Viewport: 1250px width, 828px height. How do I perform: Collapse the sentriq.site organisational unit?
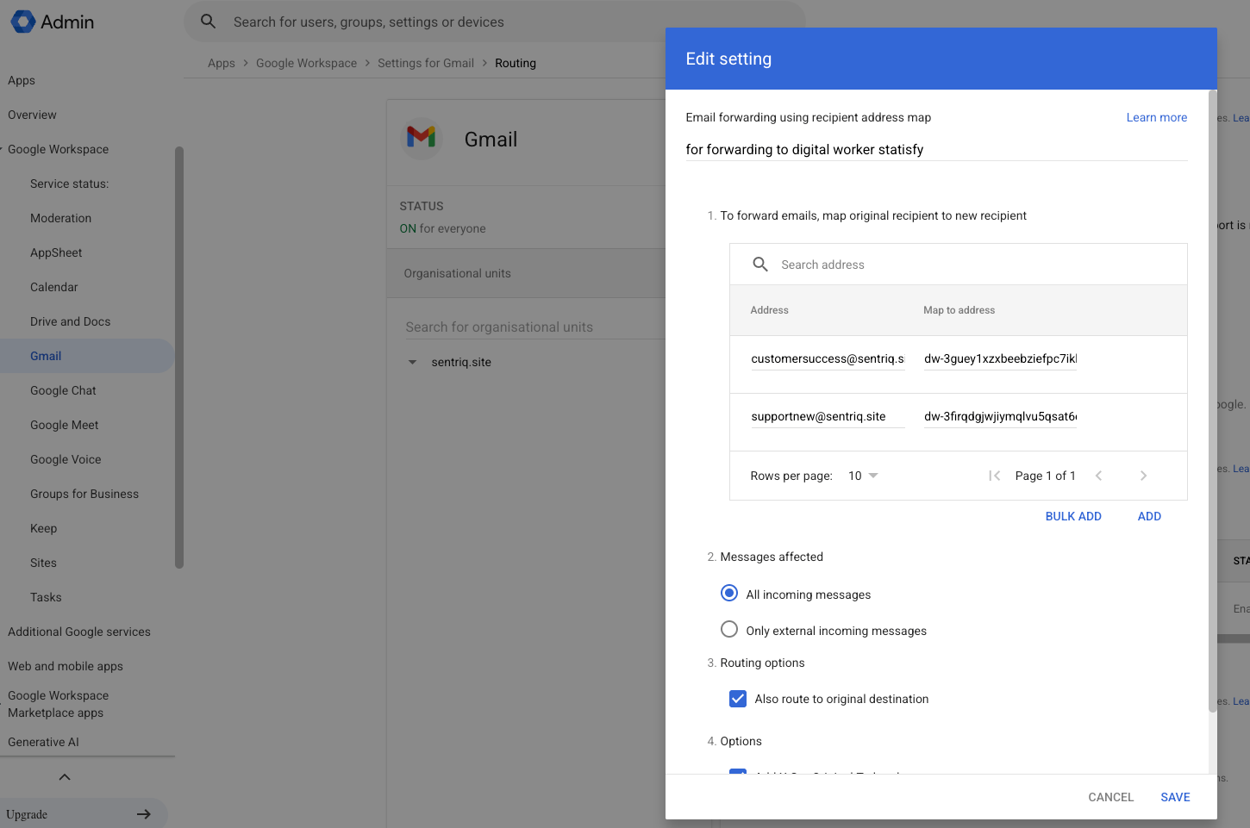(x=412, y=362)
